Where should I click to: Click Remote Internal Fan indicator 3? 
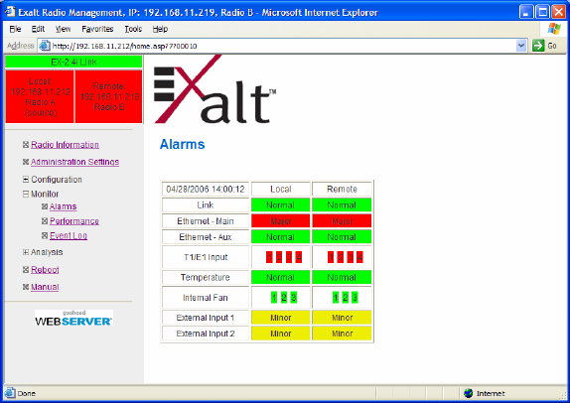pos(356,298)
